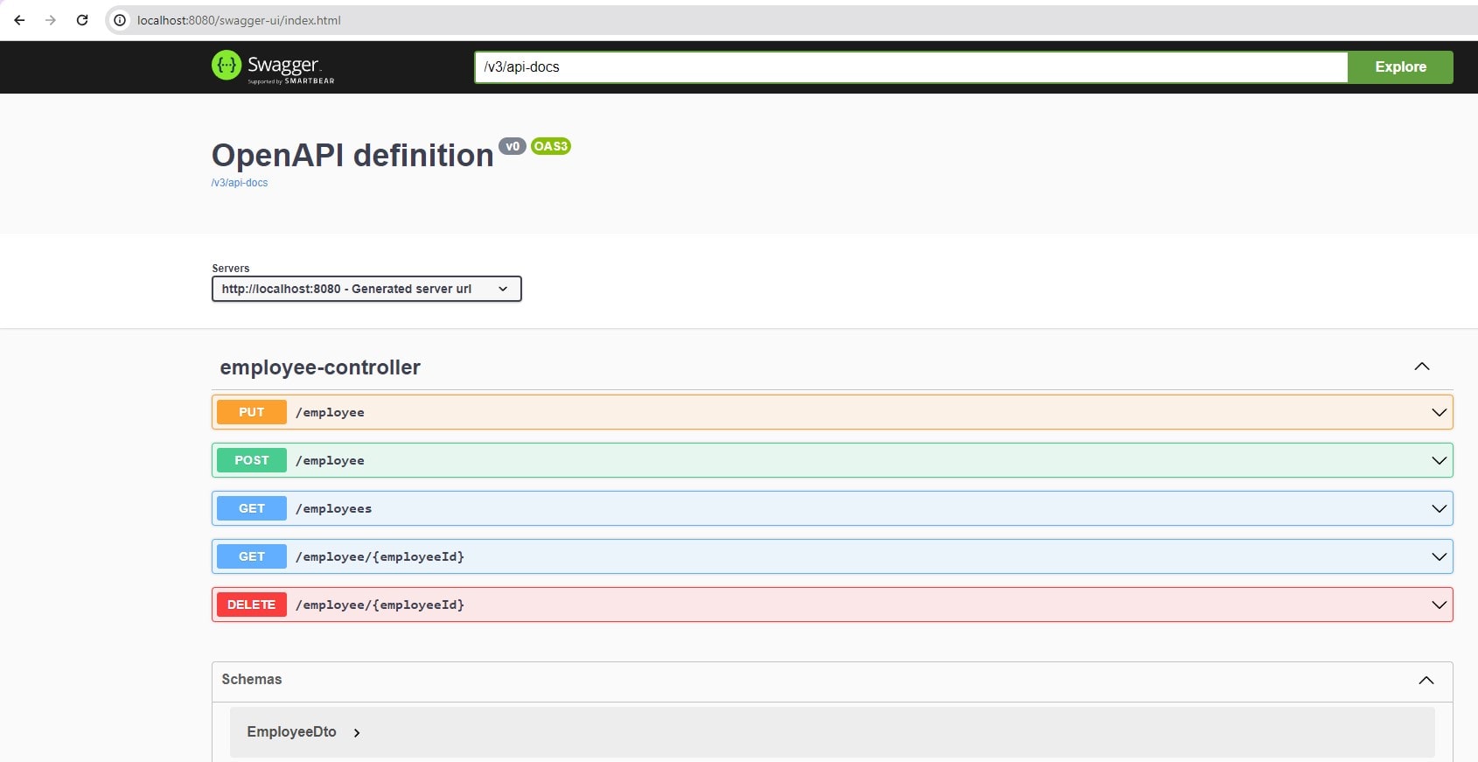Screen dimensions: 1478x762
Task: Open the /v3/api-docs link under the title
Action: (x=240, y=183)
